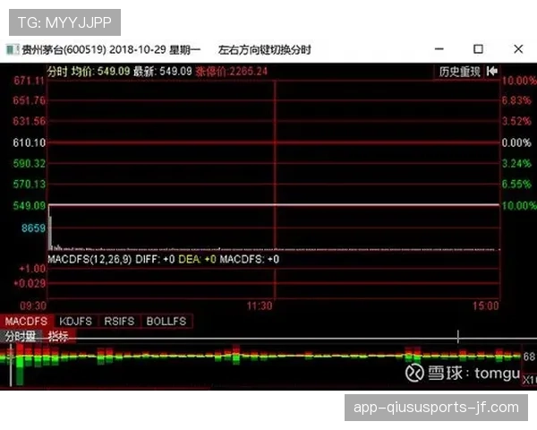The image size is (537, 430).
Task: Click the 6.55% percent axis label
Action: tap(516, 185)
